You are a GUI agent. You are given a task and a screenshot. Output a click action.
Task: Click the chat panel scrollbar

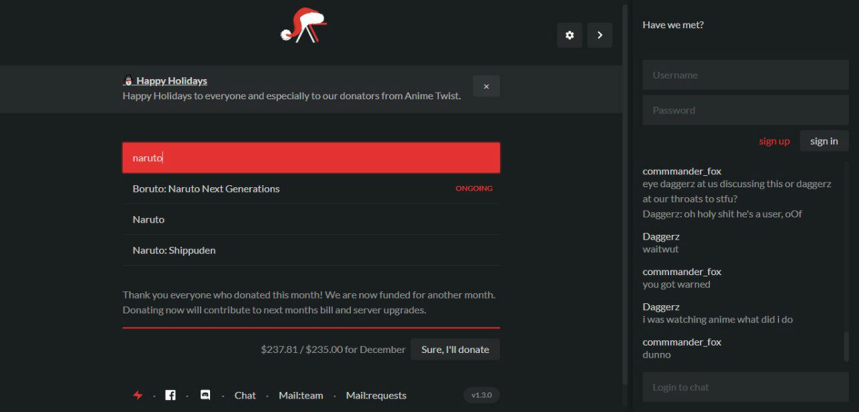846,346
